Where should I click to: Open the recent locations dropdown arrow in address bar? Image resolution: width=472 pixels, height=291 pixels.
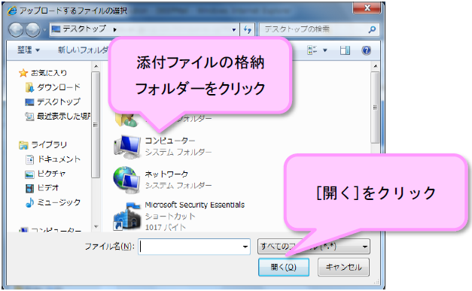233,30
